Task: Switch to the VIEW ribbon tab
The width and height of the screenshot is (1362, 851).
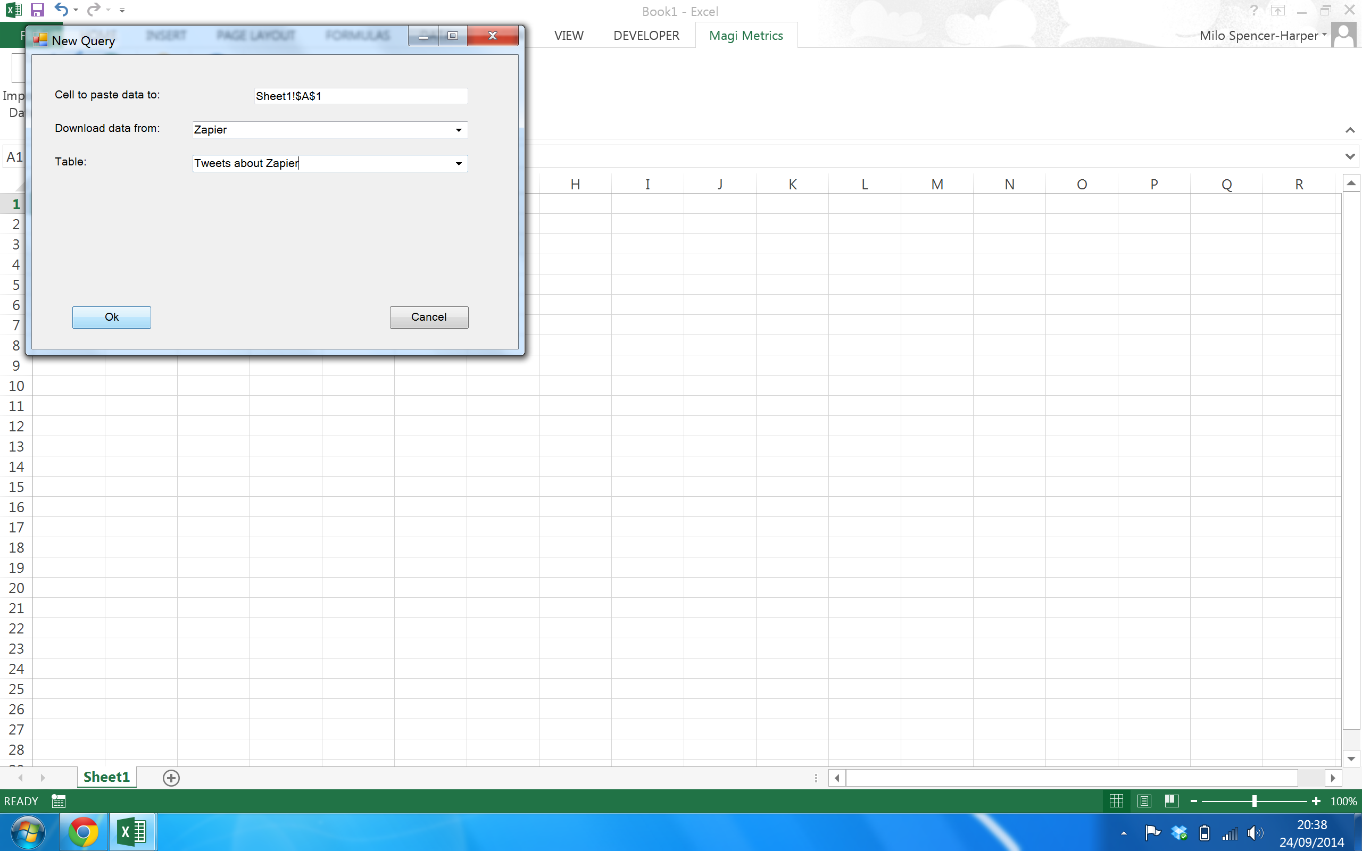Action: 568,36
